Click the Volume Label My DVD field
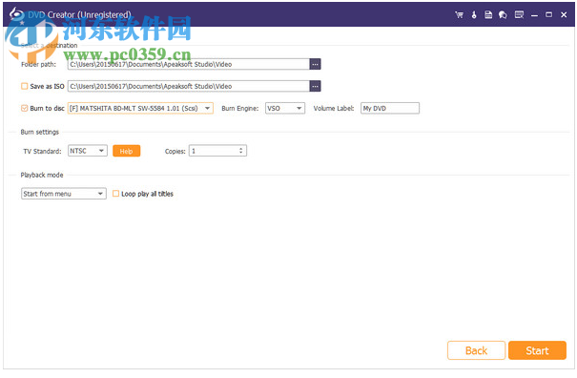This screenshot has width=577, height=378. (390, 108)
